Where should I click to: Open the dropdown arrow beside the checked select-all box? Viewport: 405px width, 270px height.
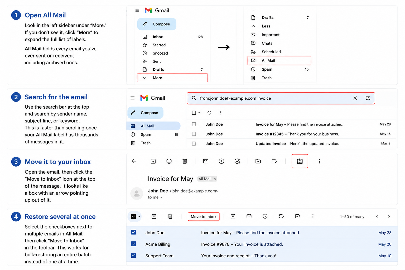[139, 216]
